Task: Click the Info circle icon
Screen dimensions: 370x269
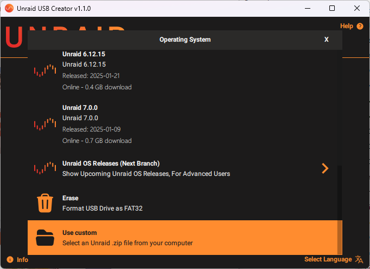Action: (10, 260)
